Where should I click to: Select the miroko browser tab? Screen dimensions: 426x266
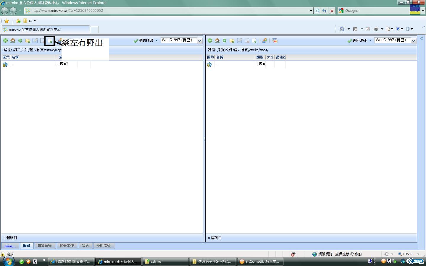point(46,30)
